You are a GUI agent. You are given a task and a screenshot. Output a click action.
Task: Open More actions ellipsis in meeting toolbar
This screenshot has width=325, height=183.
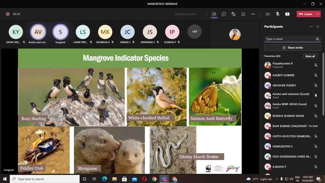point(253,14)
